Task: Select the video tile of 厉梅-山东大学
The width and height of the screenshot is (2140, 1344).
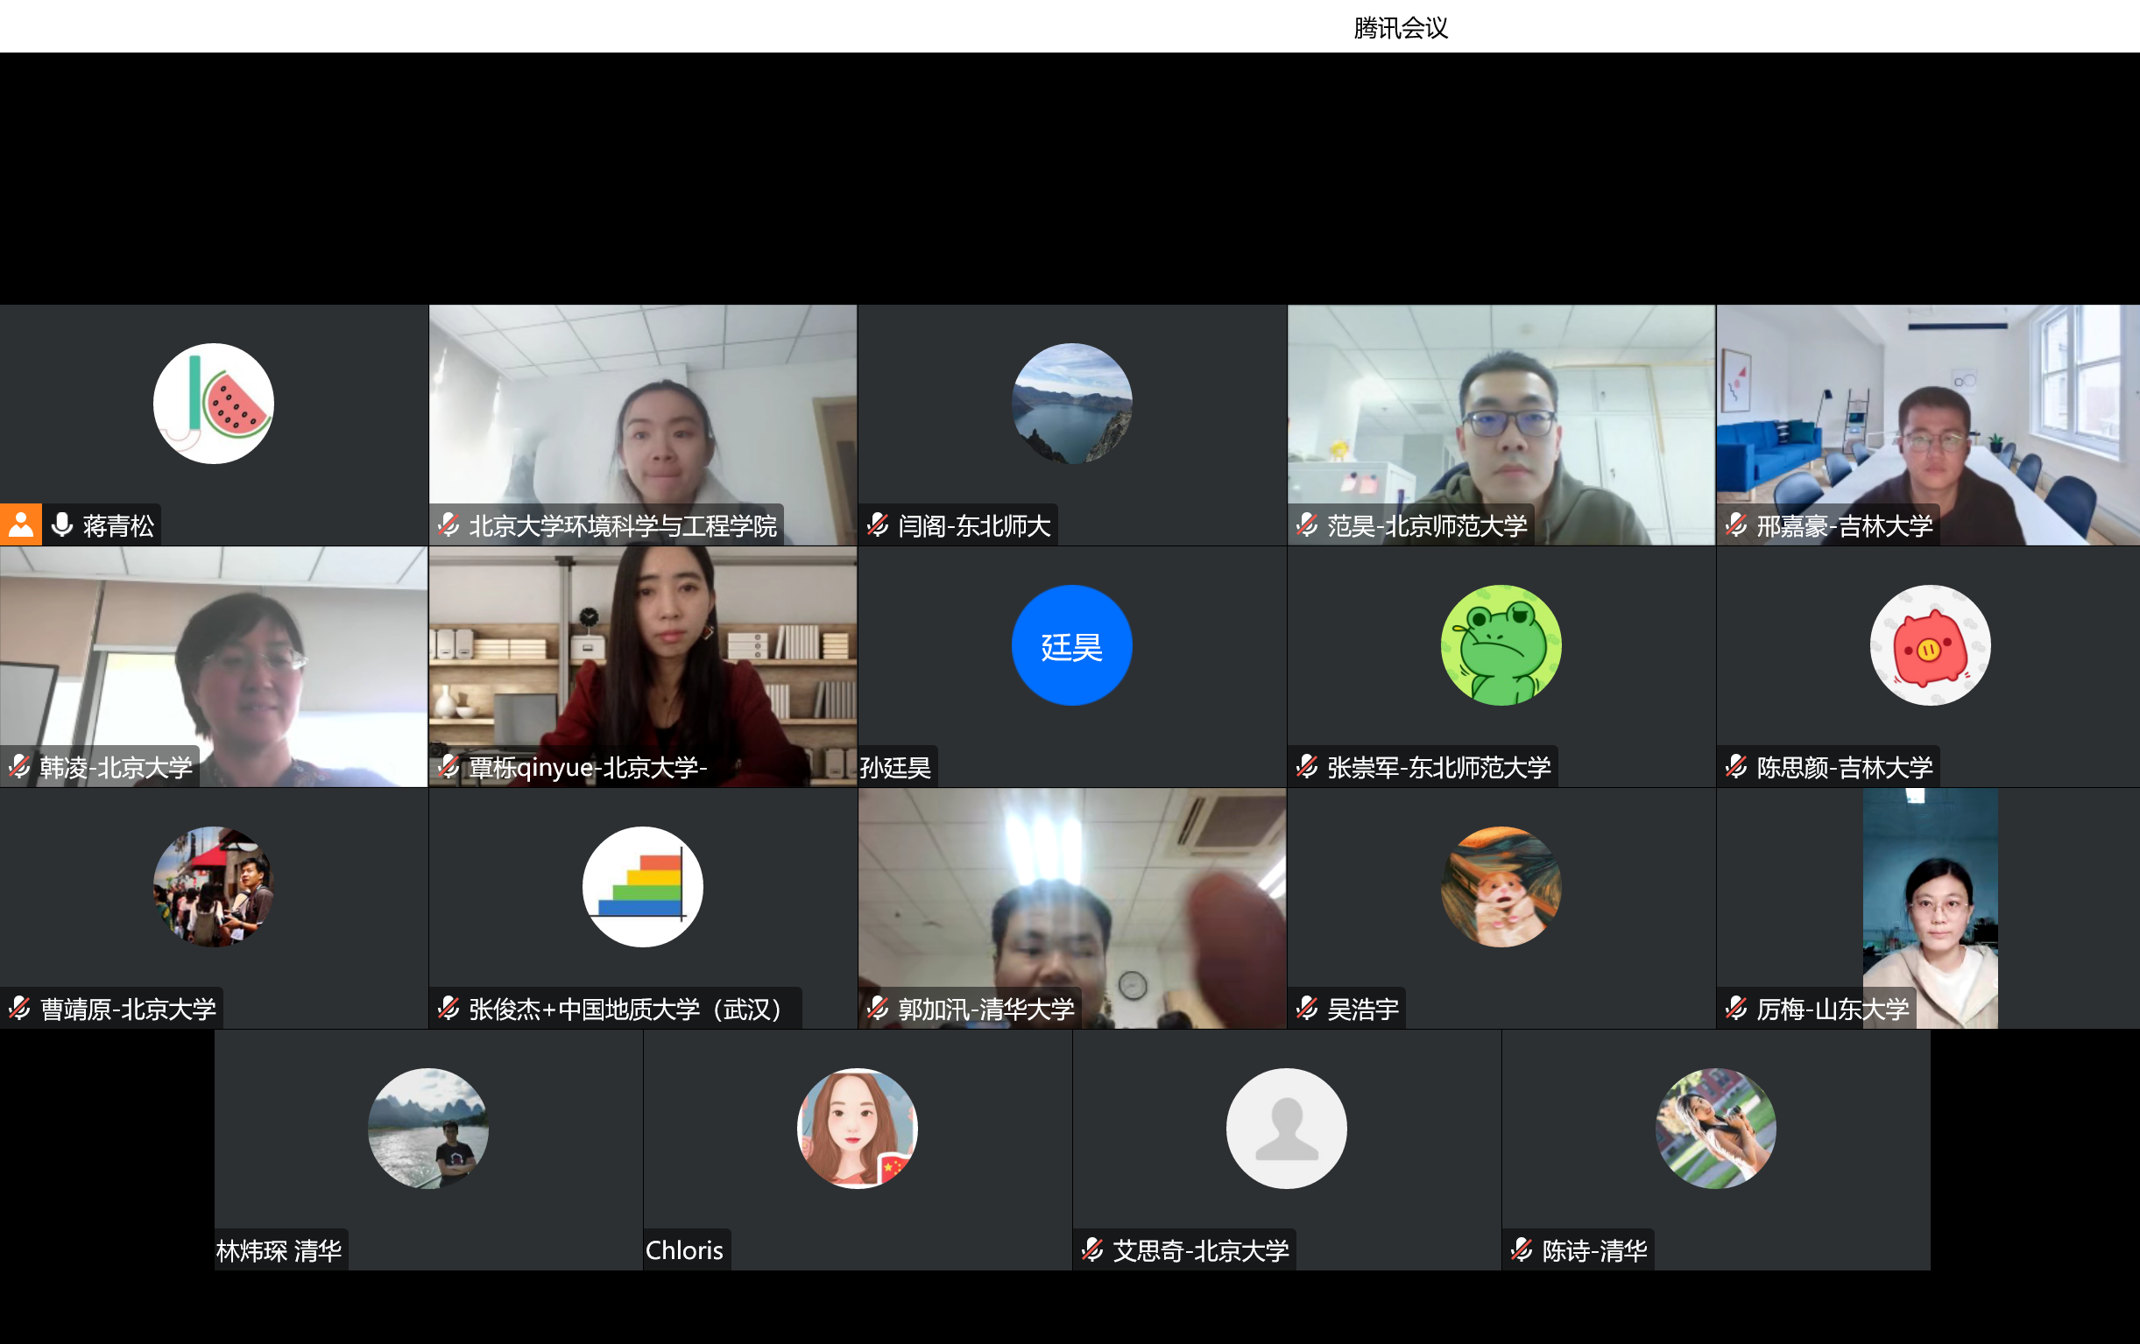Action: pyautogui.click(x=1931, y=908)
